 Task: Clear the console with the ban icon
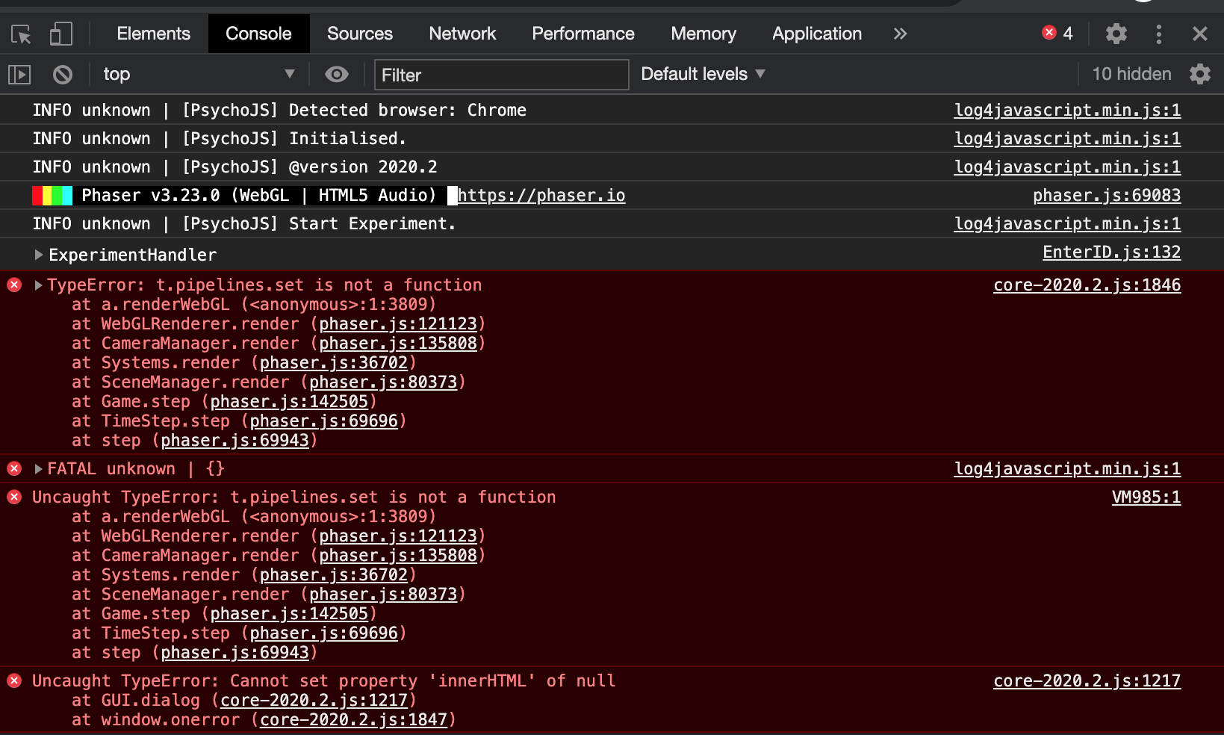(63, 75)
